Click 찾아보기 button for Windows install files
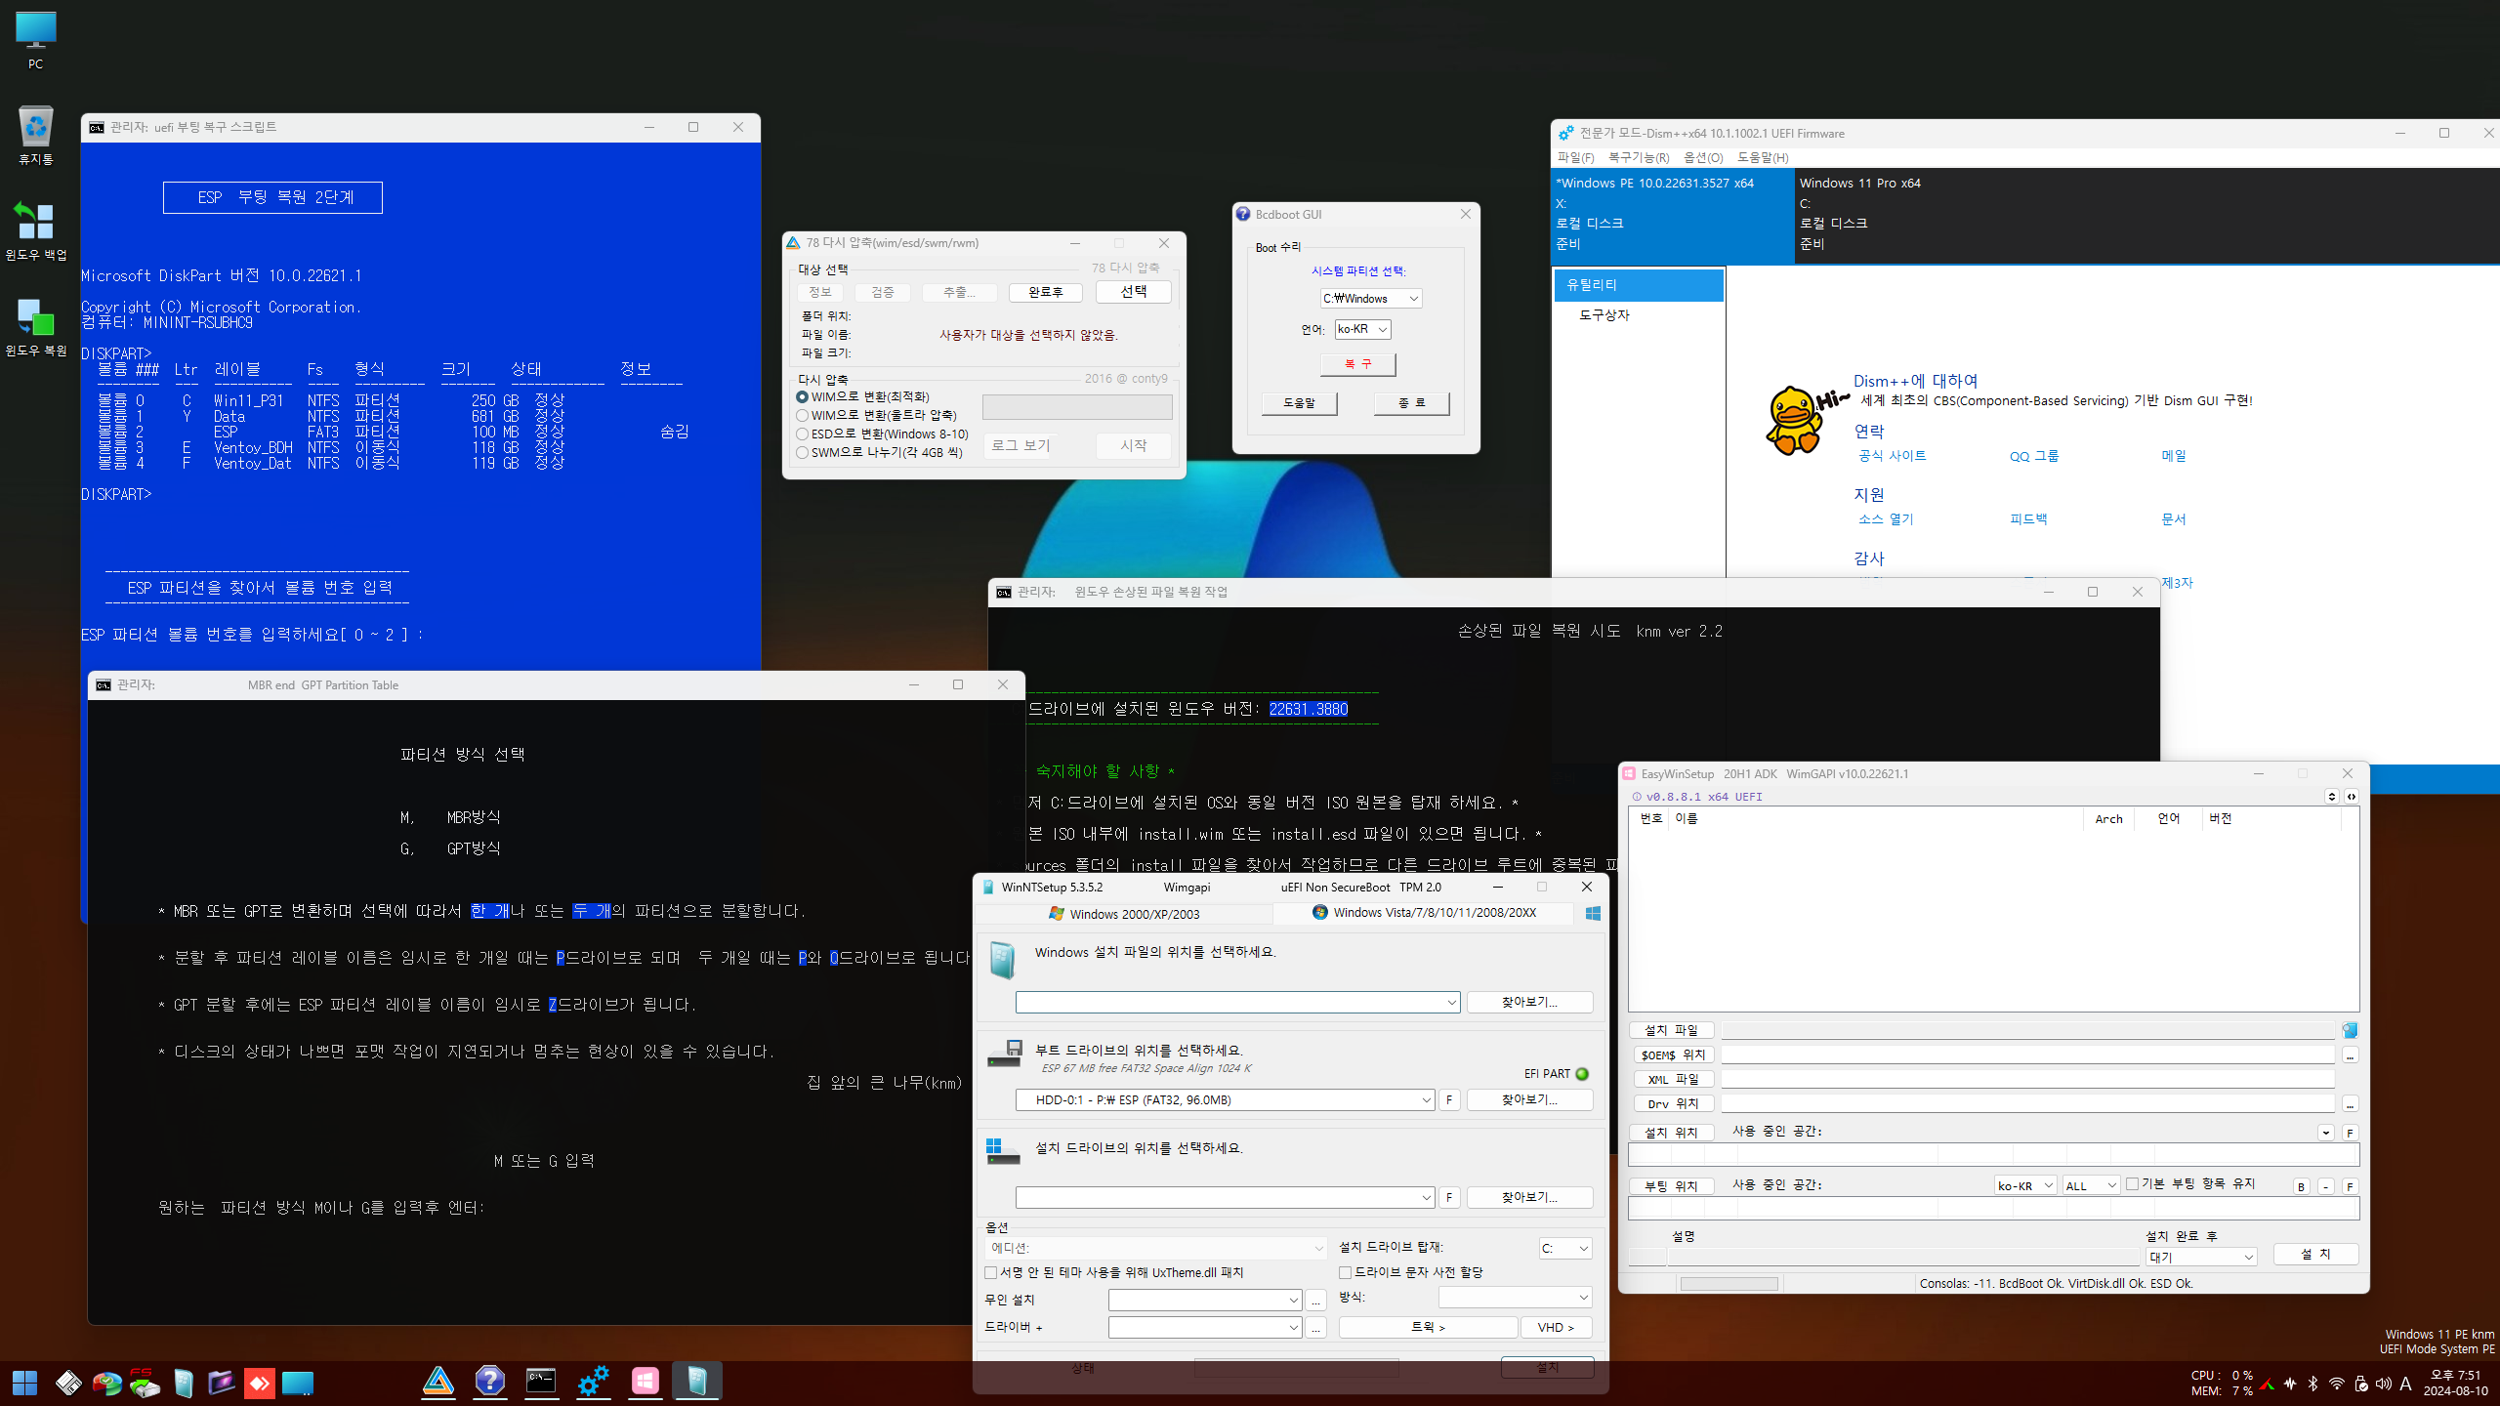 point(1529,1003)
